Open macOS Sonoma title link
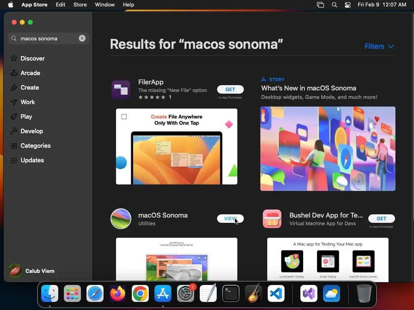 click(163, 215)
